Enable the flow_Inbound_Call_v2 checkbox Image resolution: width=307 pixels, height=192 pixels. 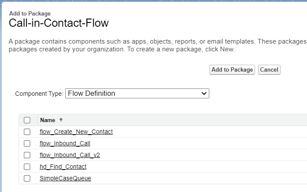point(27,155)
